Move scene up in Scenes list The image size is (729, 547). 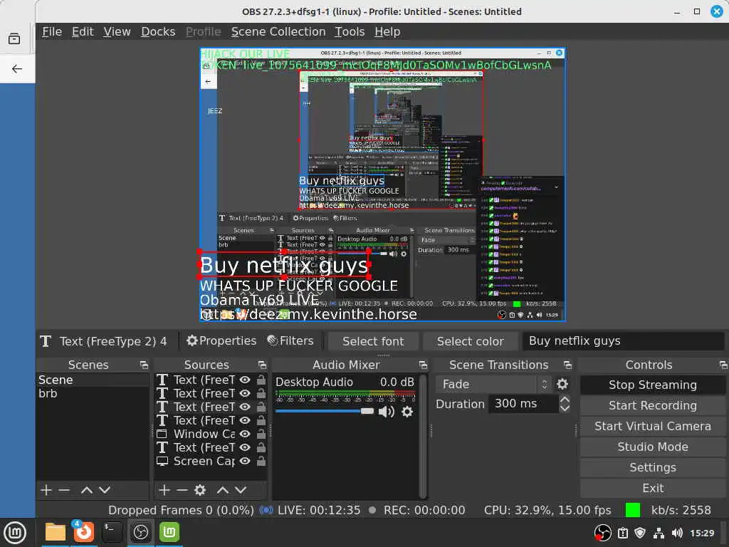click(x=86, y=490)
